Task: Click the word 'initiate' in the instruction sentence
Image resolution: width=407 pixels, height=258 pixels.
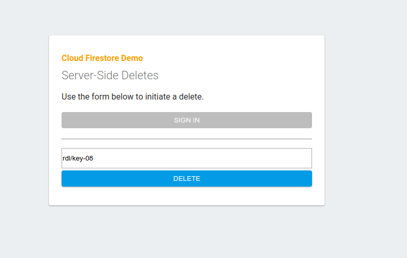Action: click(x=158, y=97)
